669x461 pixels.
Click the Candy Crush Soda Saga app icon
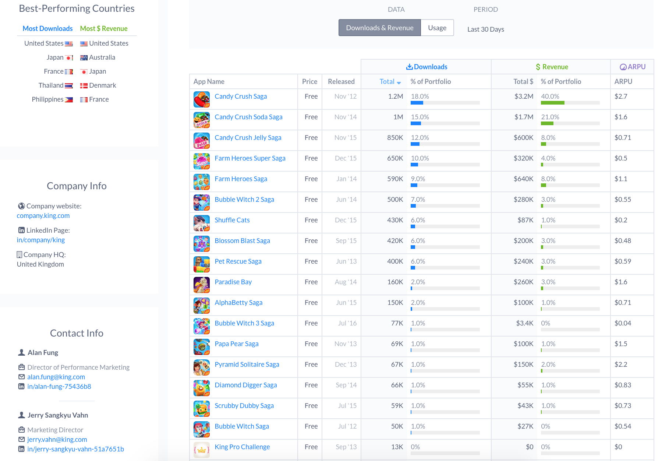pyautogui.click(x=202, y=120)
